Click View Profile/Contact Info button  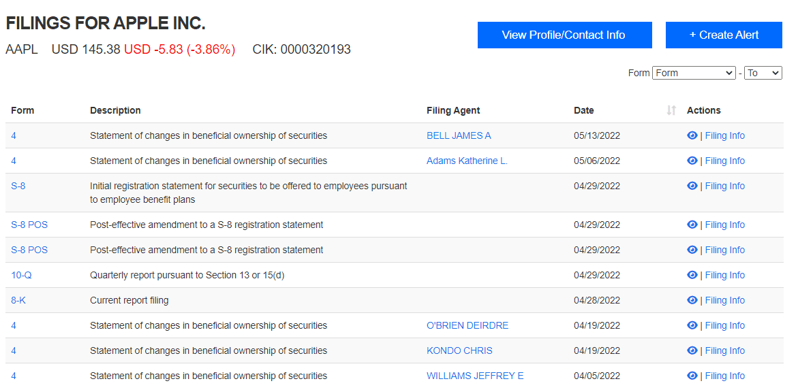click(564, 35)
